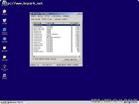Open the 프로그램 folder icon
Viewport: 139px width, 104px height.
4,58
